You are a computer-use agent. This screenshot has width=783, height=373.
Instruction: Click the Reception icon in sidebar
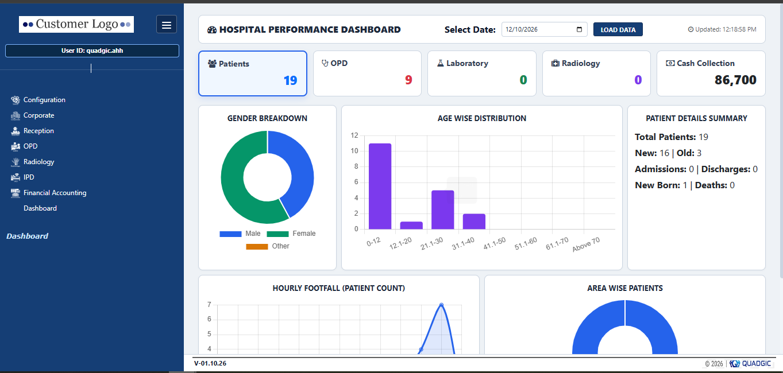[16, 131]
